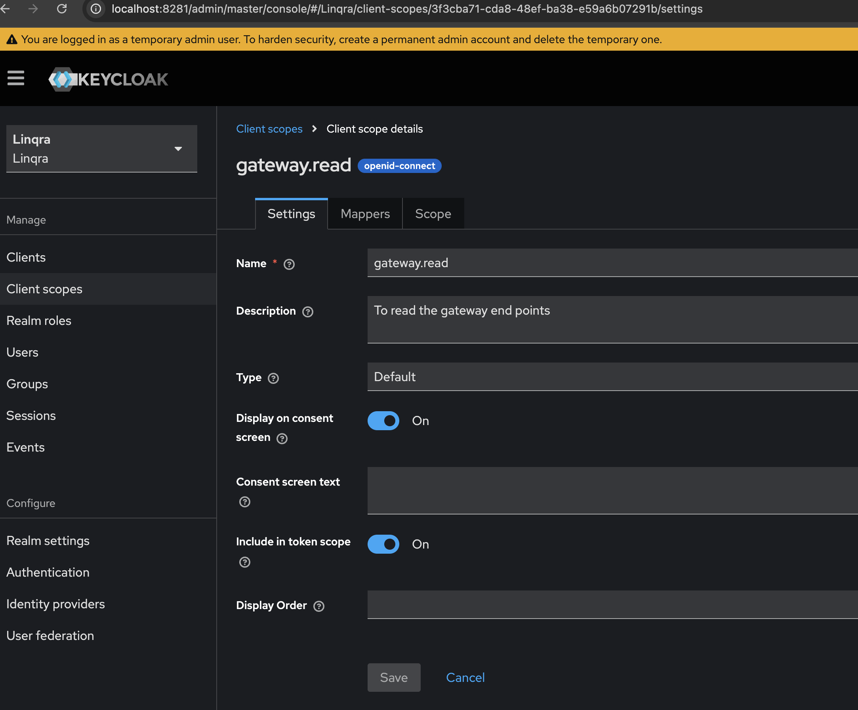Open the navigation hamburger menu
Screen dimensions: 858x710
16,78
